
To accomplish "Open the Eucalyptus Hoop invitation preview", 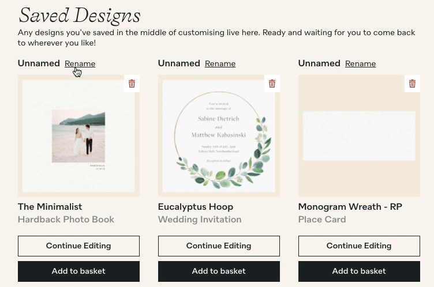I will click(219, 136).
